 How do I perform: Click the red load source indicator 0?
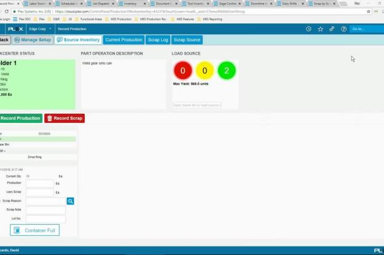coord(183,71)
